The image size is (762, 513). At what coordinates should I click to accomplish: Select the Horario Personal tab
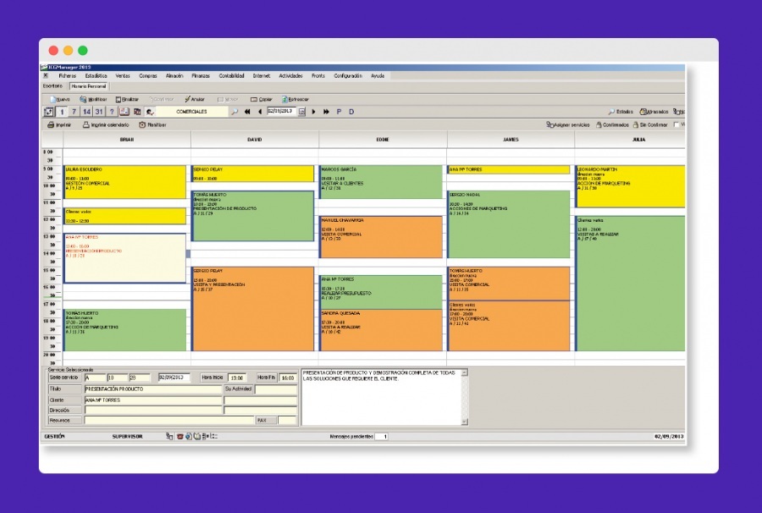tap(89, 86)
